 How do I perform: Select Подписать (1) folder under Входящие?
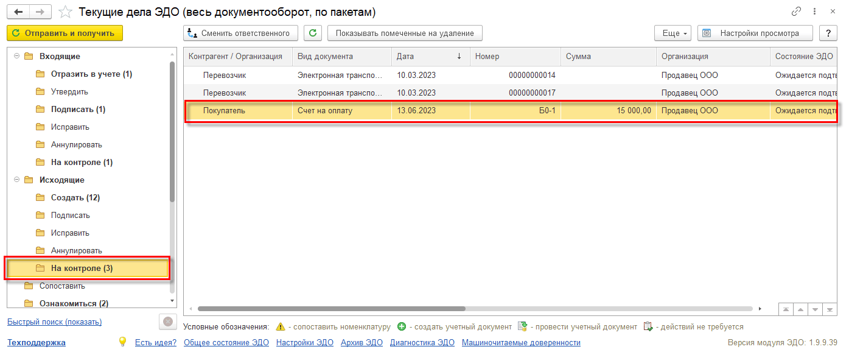[78, 110]
